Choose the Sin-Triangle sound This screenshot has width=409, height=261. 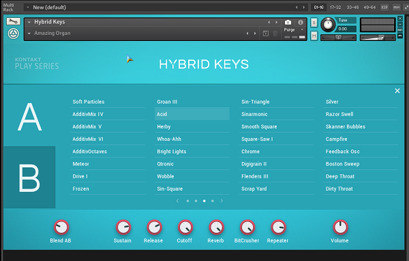click(276, 102)
